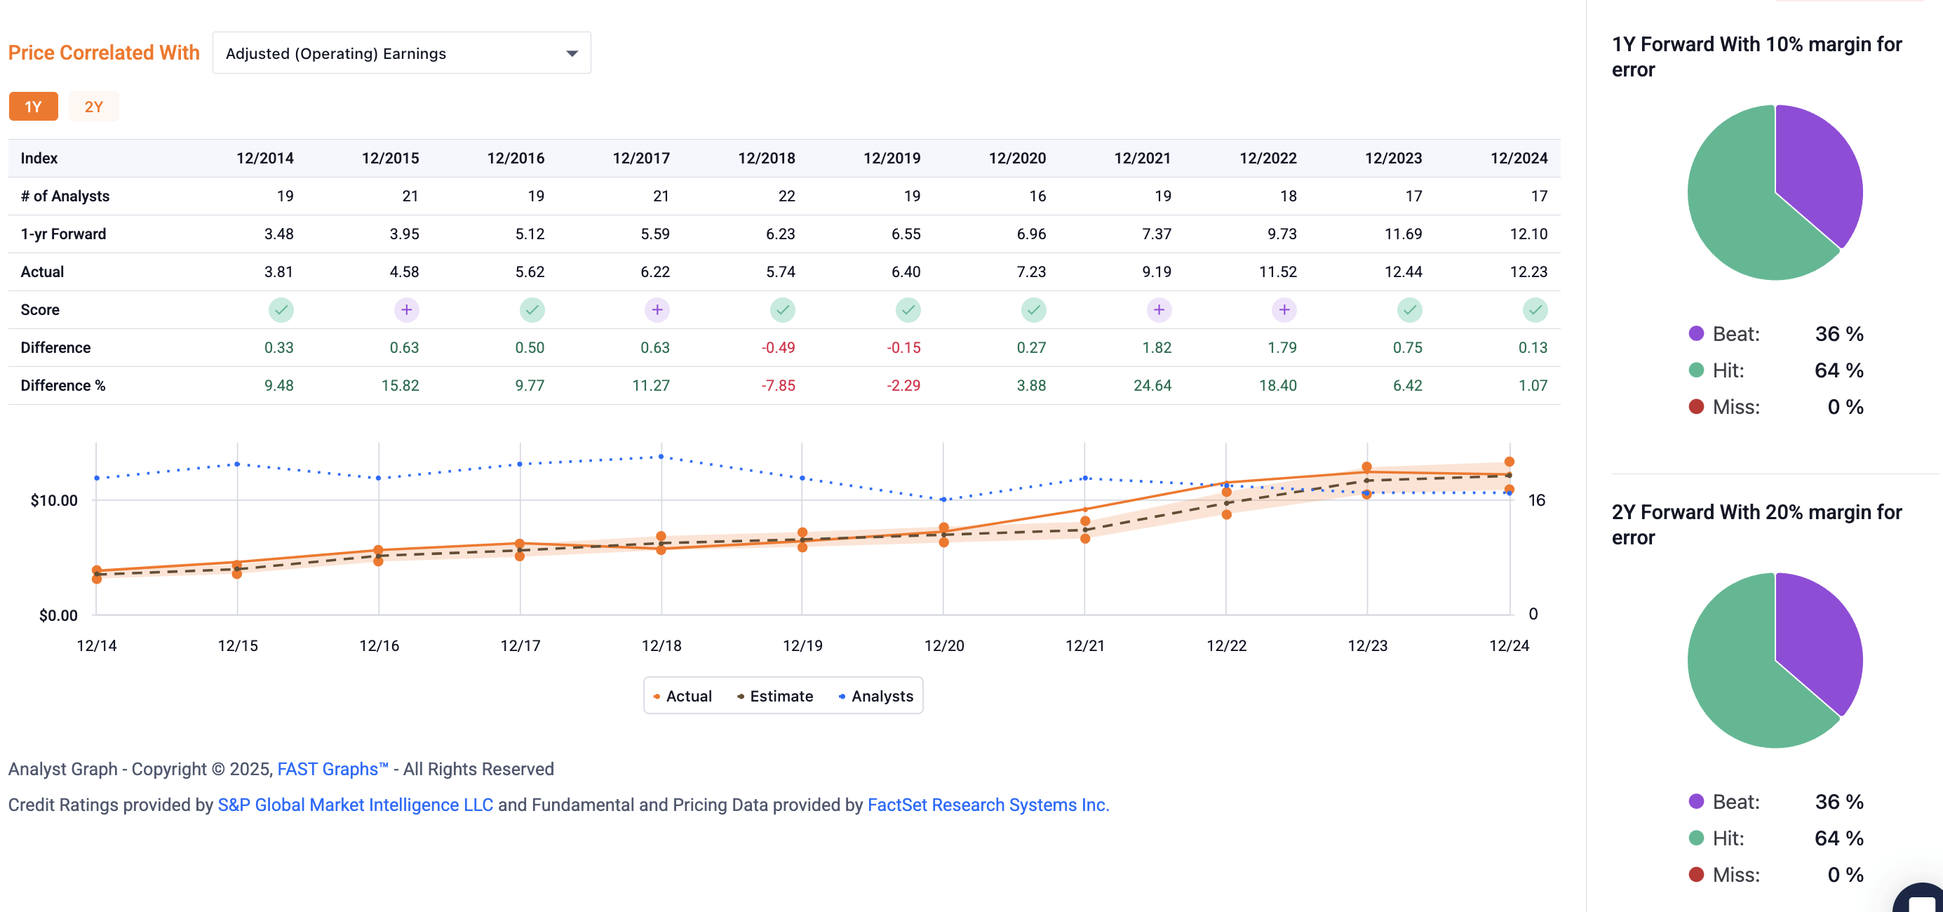The height and width of the screenshot is (912, 1943).
Task: Click the 12/2024 green checkmark score icon
Action: click(1534, 310)
